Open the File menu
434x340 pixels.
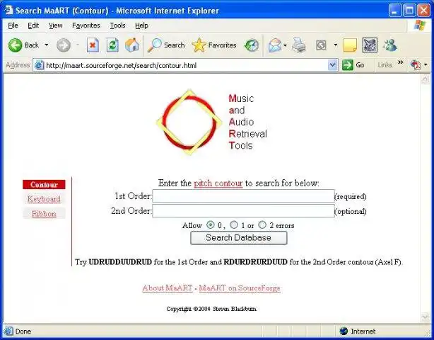(x=13, y=25)
